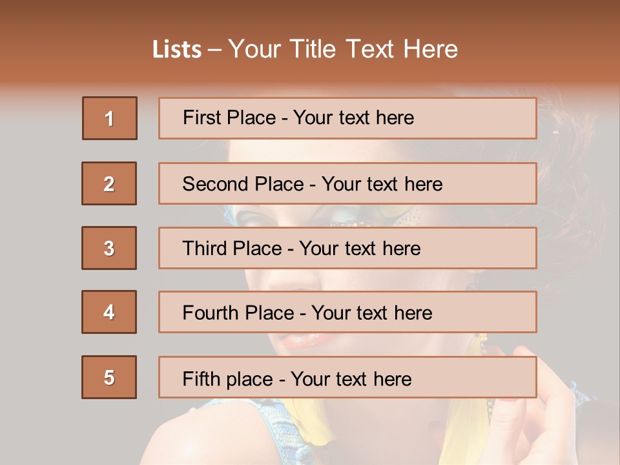Select the 'Second Place' text box
The image size is (620, 465).
click(x=347, y=183)
